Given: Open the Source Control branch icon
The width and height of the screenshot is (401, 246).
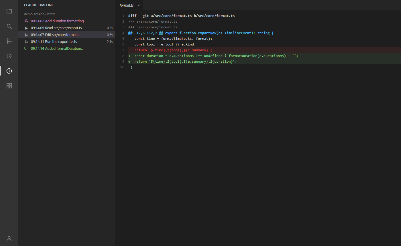Looking at the screenshot, I should click(9, 41).
